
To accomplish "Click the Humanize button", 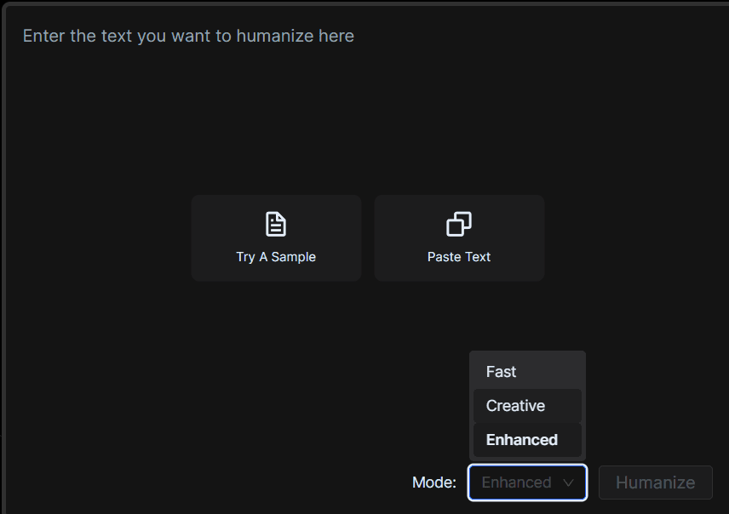I will (x=655, y=483).
